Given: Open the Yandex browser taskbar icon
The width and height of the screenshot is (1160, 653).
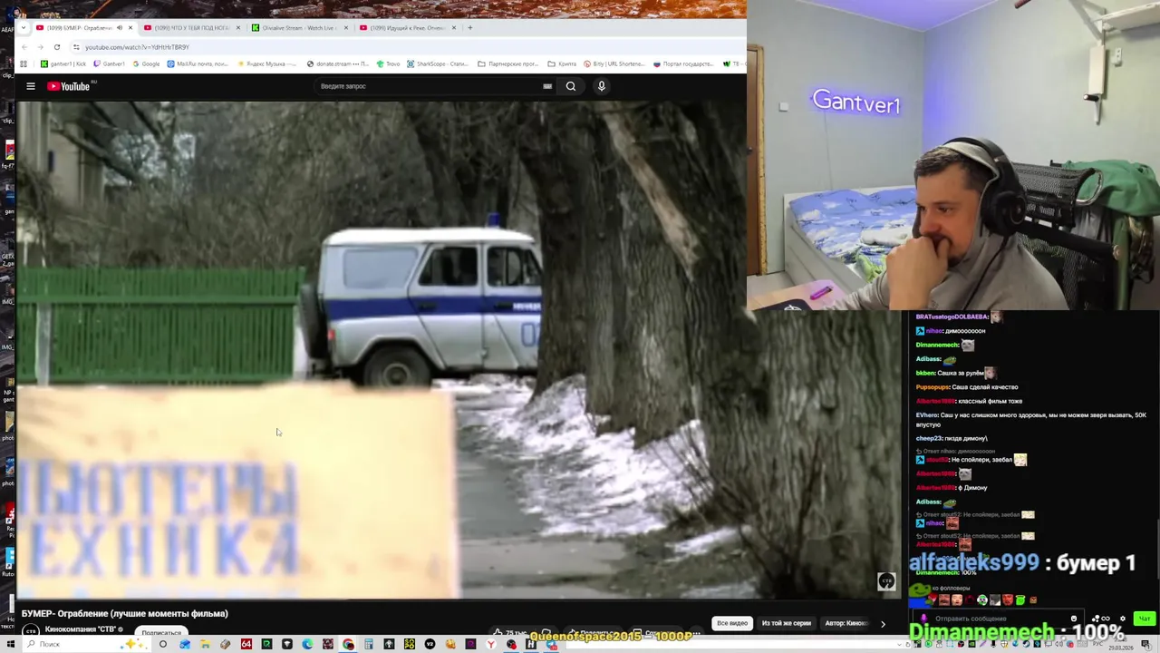Looking at the screenshot, I should [x=490, y=644].
